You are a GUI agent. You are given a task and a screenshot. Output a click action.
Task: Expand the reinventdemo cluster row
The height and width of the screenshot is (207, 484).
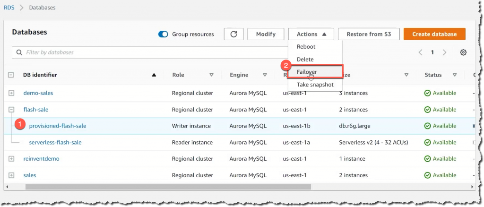[11, 159]
